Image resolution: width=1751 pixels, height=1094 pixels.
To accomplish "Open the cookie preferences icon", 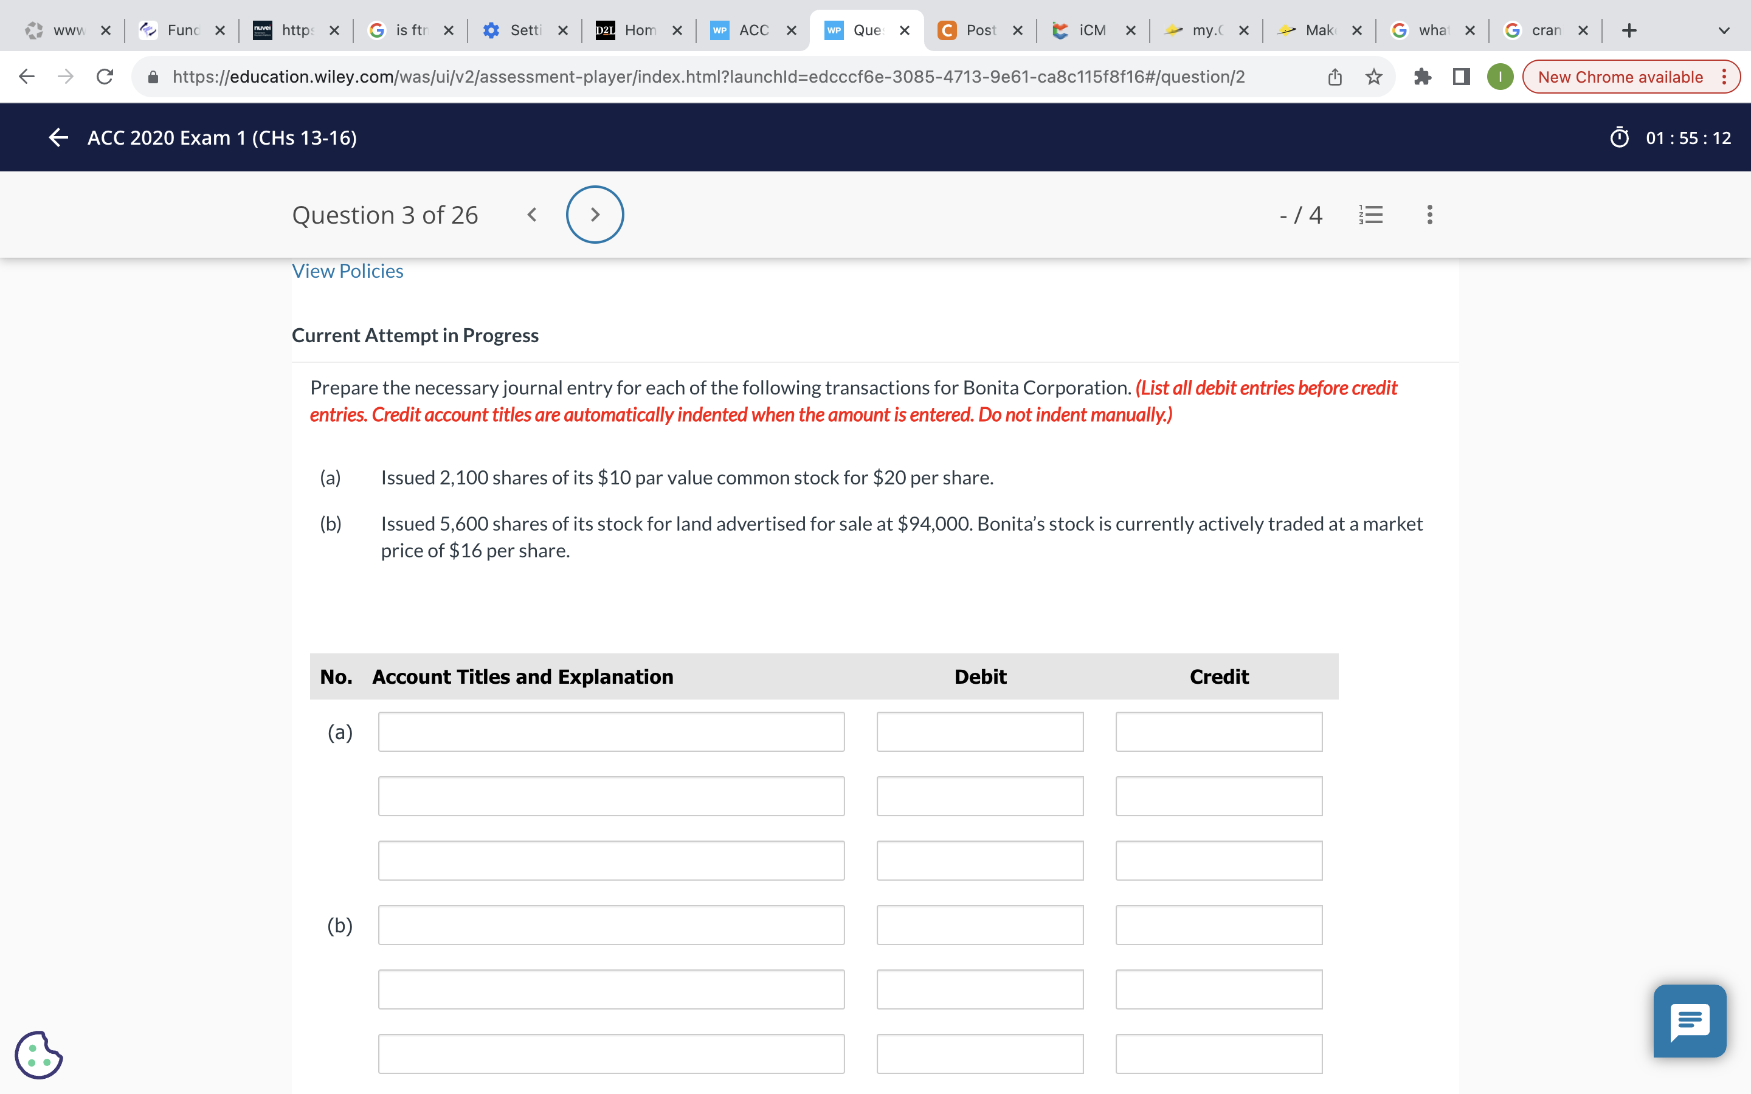I will (x=38, y=1054).
